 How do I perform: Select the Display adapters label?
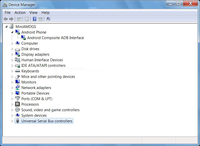pos(35,54)
